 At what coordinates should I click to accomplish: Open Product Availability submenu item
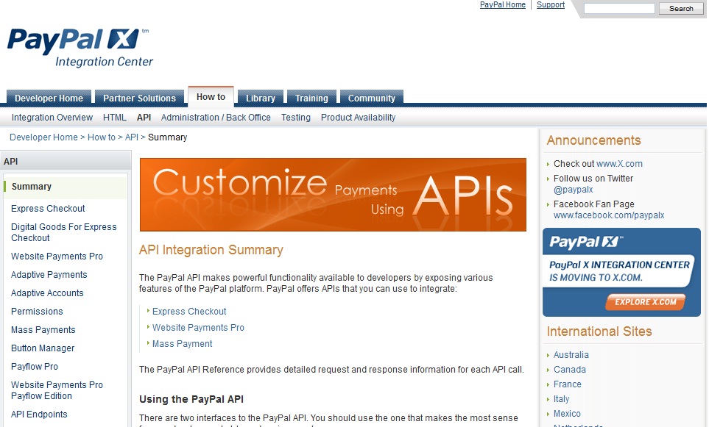[358, 118]
